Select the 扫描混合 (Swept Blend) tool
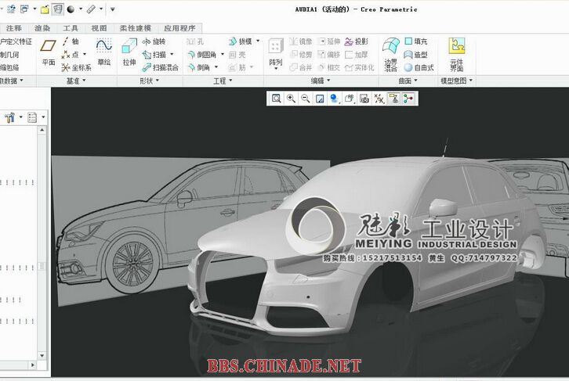 160,67
